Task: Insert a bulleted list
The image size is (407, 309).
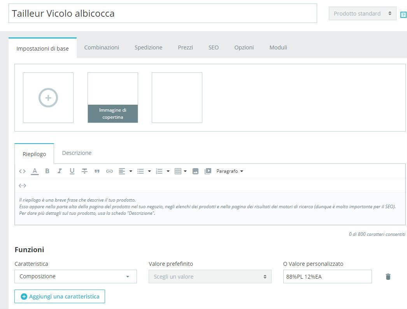Action: pos(140,171)
